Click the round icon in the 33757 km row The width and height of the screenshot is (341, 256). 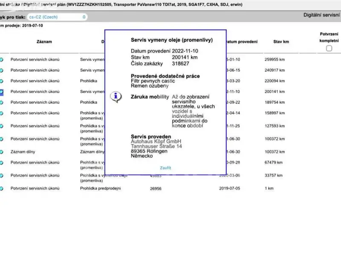pos(1,175)
